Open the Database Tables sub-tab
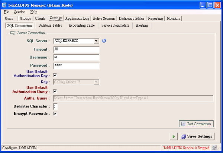Image resolution: width=223 pixels, height=153 pixels. pos(50,26)
